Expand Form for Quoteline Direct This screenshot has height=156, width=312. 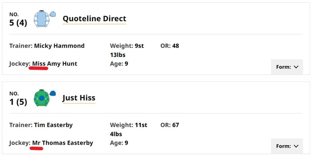tap(287, 67)
